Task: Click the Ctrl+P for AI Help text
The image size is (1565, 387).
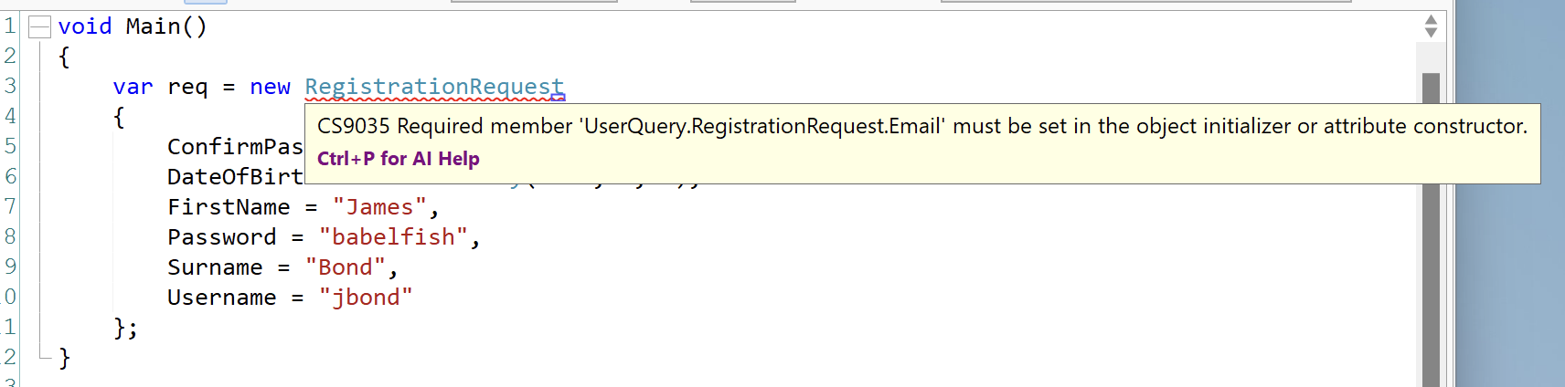Action: [398, 159]
